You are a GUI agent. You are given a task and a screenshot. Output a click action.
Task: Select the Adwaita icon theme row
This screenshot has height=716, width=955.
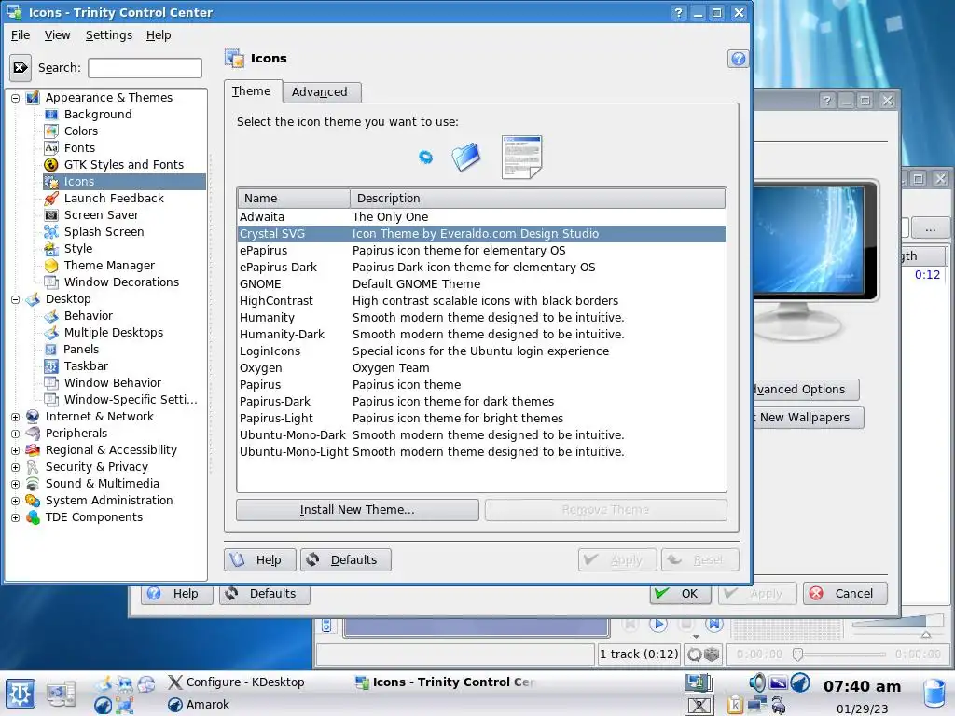pos(481,216)
